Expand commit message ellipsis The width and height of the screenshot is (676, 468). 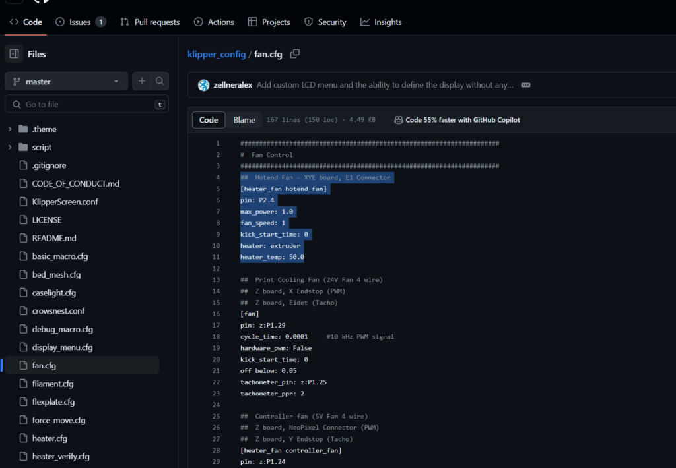[525, 85]
